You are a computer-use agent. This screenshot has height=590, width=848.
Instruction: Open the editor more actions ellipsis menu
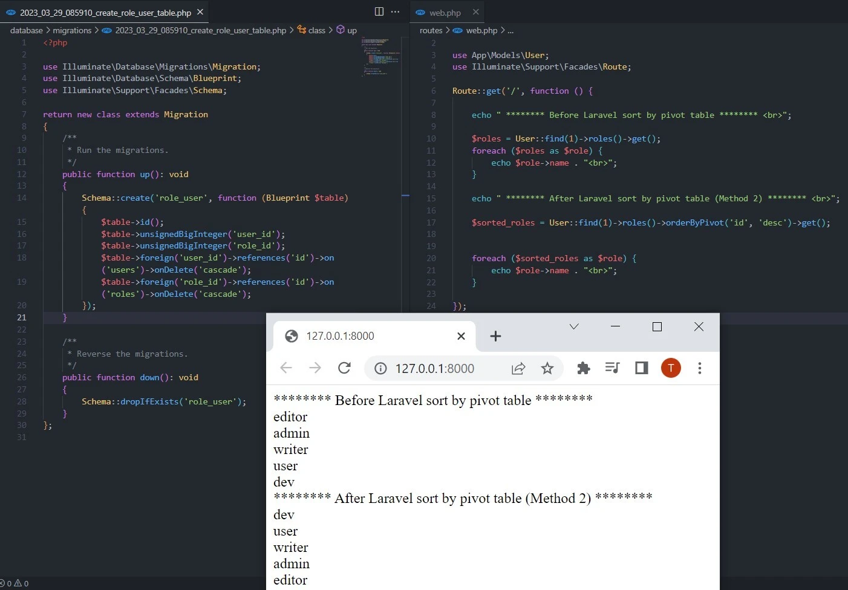click(x=396, y=11)
